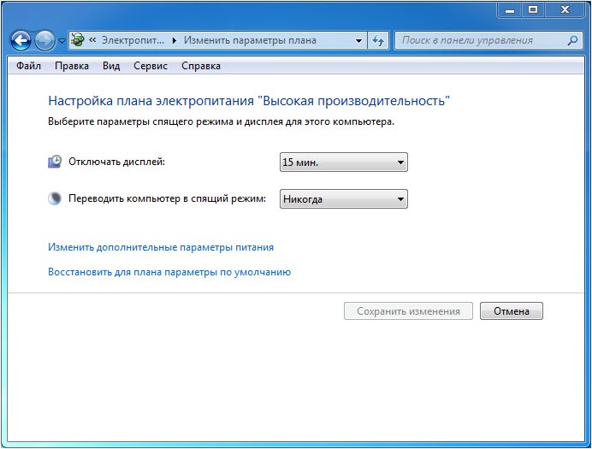Open the sleep mode Никогда dropdown

pos(344,198)
